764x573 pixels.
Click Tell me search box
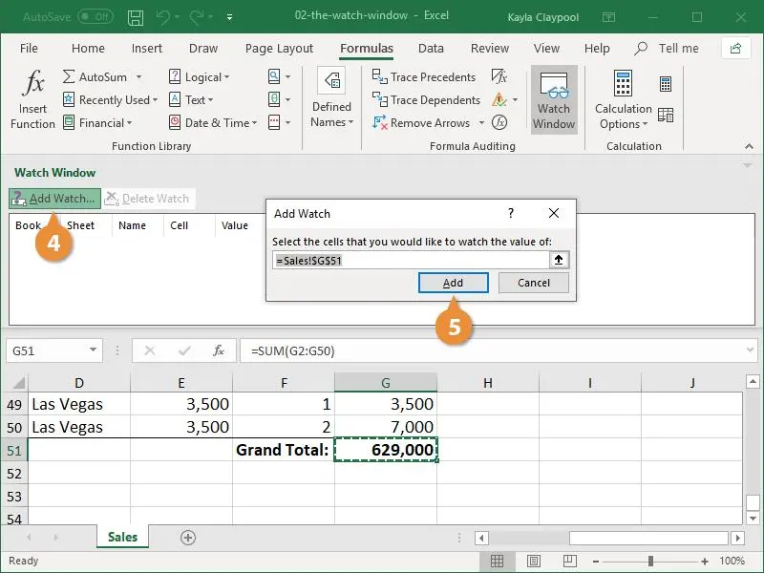pos(667,49)
